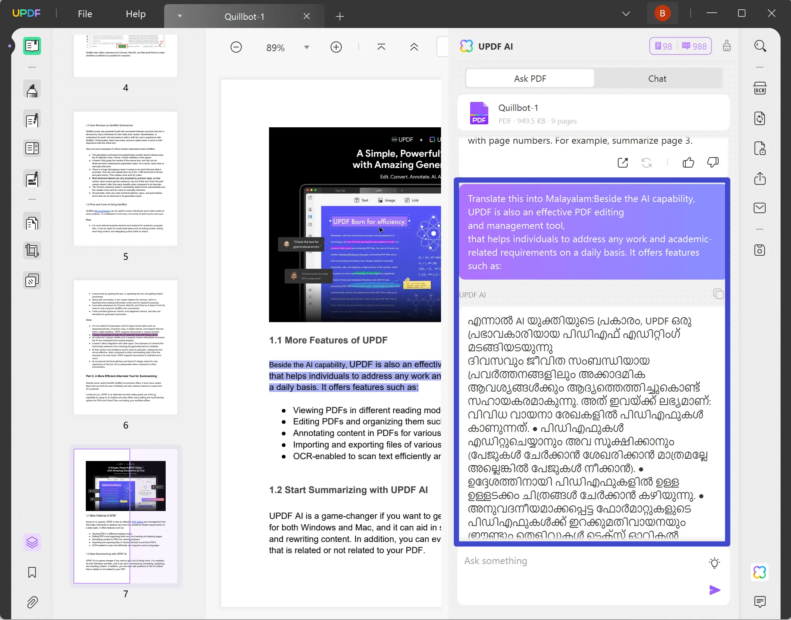This screenshot has width=791, height=620.
Task: Send PDF by email icon
Action: click(x=760, y=208)
